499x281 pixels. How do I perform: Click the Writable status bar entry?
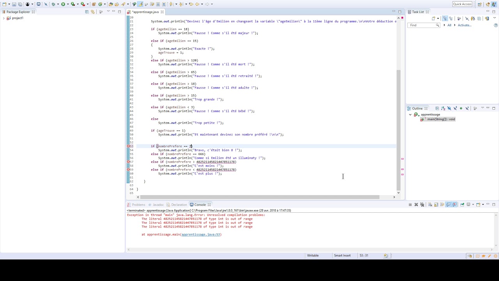point(313,256)
